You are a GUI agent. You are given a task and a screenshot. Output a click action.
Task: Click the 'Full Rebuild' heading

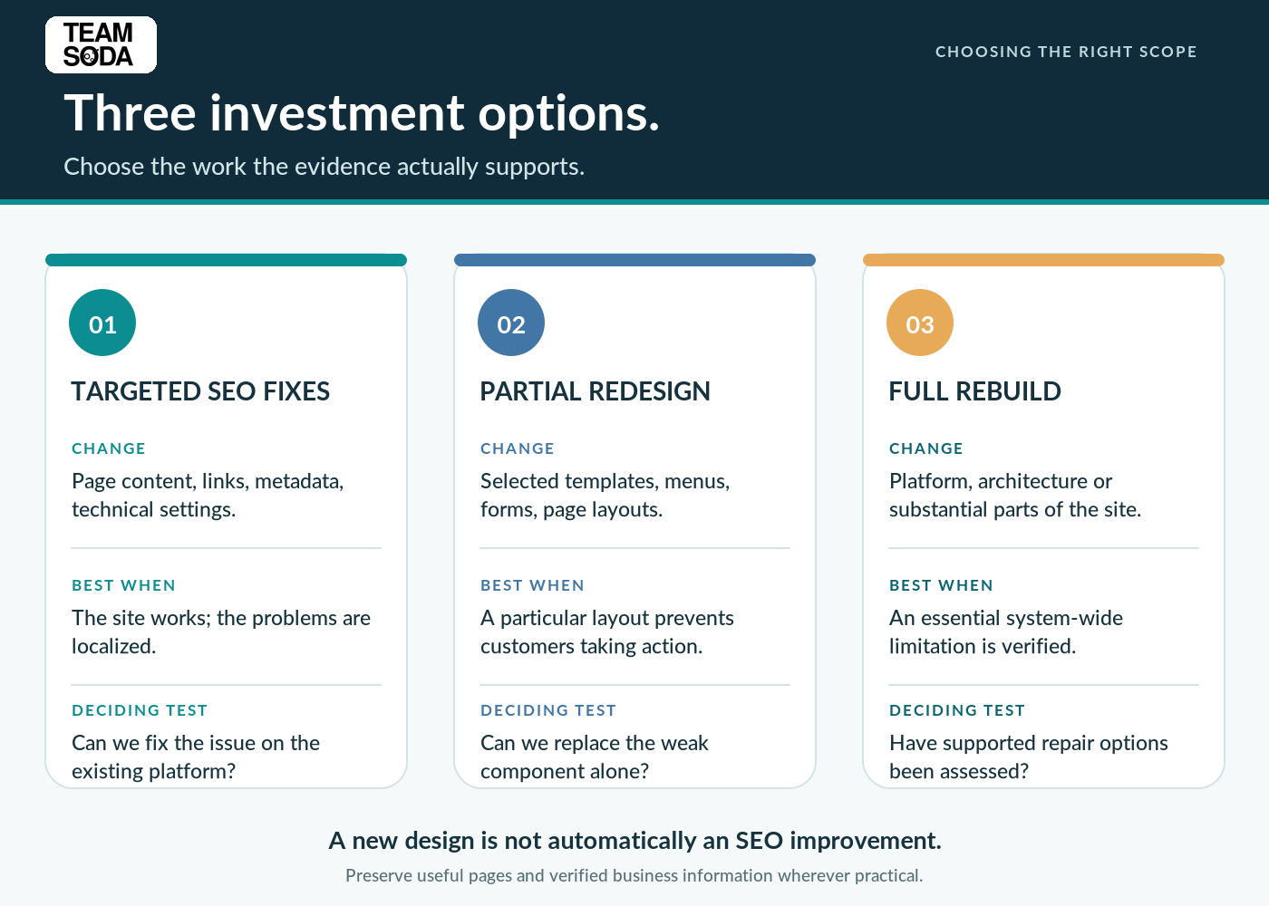point(975,391)
